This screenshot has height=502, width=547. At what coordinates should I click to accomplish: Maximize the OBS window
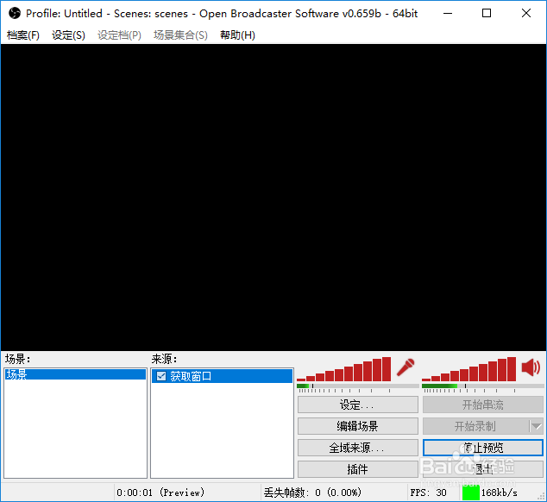click(487, 13)
